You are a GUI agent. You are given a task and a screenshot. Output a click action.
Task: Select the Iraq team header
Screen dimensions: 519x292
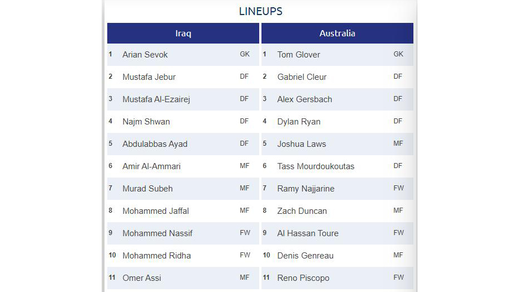tap(183, 33)
